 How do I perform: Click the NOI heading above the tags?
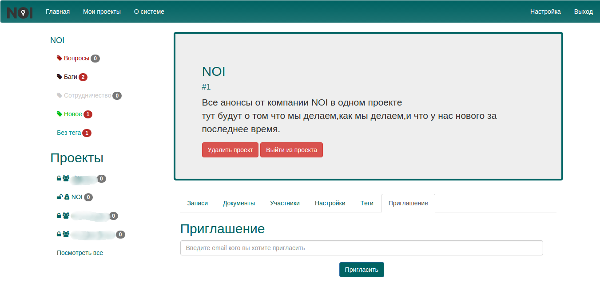tap(57, 40)
